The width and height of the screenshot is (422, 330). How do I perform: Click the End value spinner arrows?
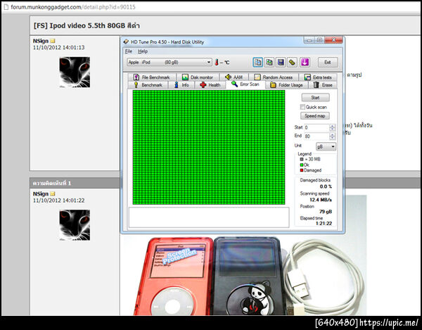[x=333, y=137]
